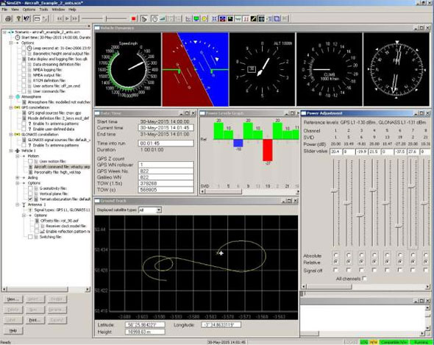Click the GPS constellation yellow tree icon
The image size is (434, 345).
[17, 107]
